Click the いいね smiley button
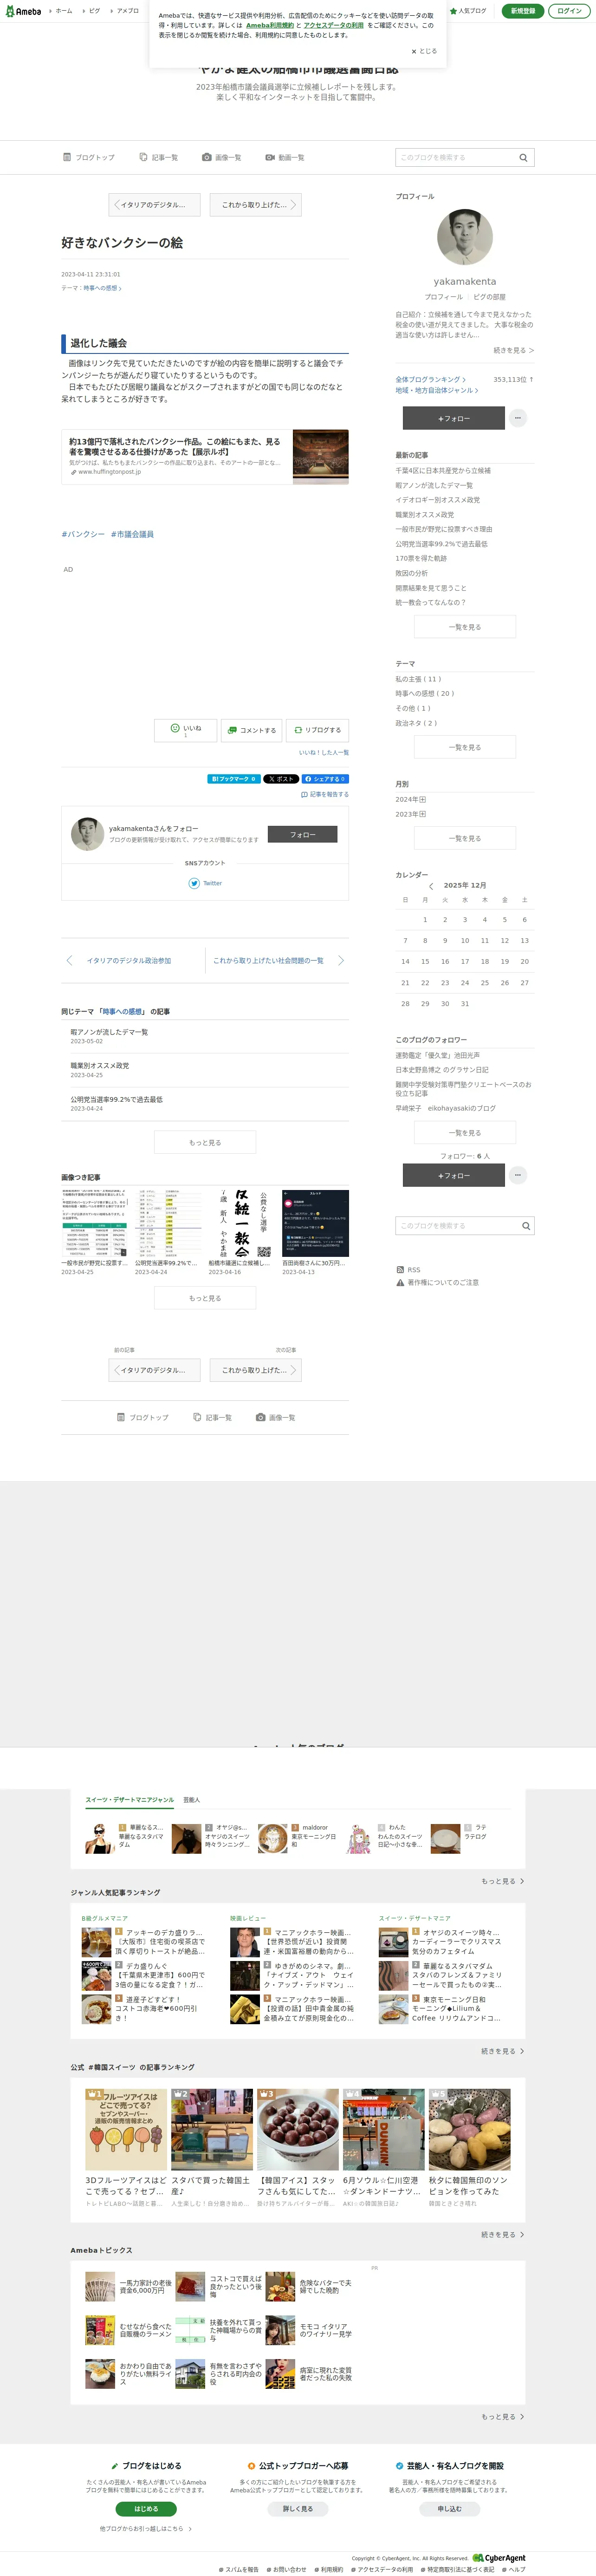Viewport: 596px width, 2576px height. (x=186, y=730)
